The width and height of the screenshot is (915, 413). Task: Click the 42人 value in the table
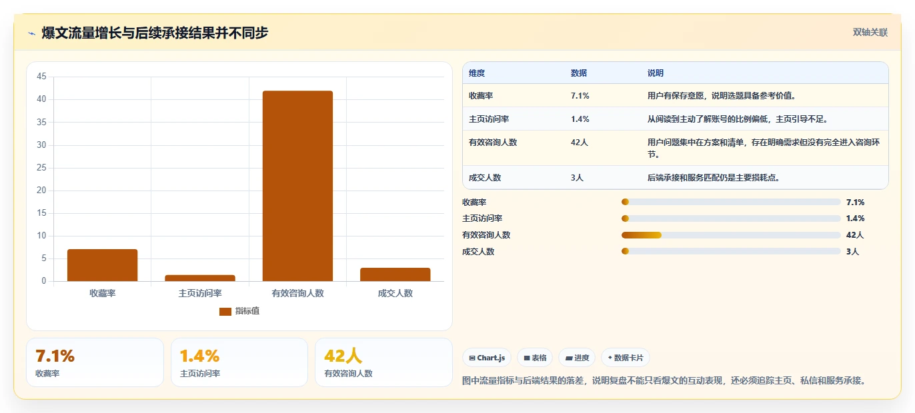(580, 143)
